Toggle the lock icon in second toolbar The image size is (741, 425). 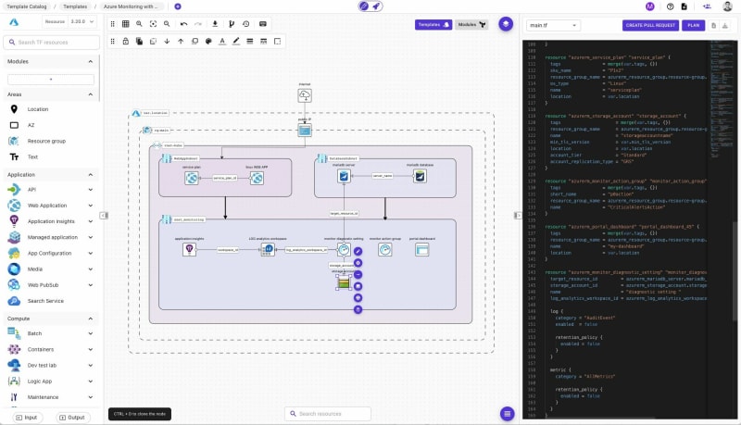tap(126, 41)
